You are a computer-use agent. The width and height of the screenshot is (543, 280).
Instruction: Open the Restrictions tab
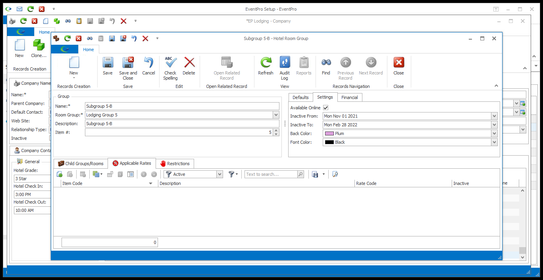175,164
